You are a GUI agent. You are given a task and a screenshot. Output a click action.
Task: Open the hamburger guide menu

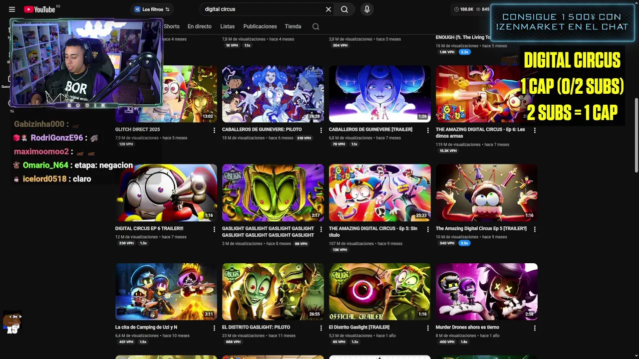(x=12, y=9)
